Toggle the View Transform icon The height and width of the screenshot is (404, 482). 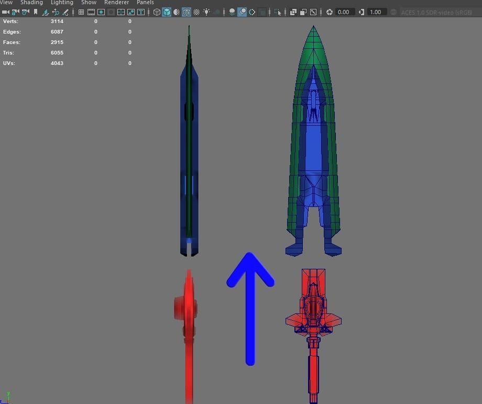click(393, 12)
